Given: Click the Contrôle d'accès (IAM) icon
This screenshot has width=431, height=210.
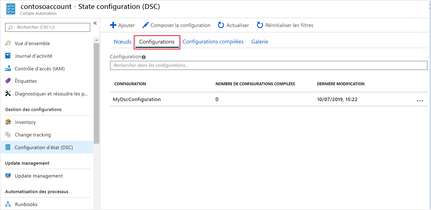Looking at the screenshot, I should [8, 68].
